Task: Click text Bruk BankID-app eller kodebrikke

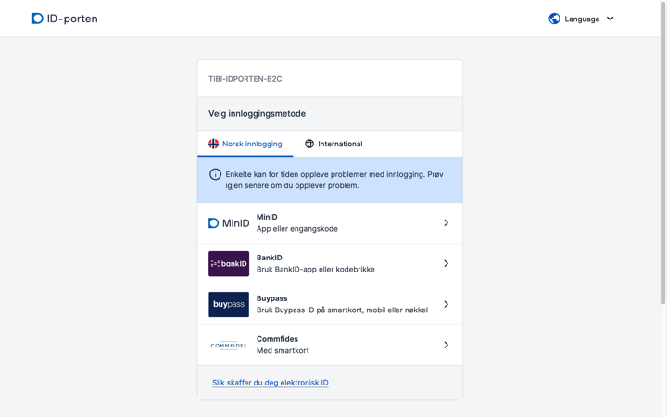Action: click(x=316, y=270)
